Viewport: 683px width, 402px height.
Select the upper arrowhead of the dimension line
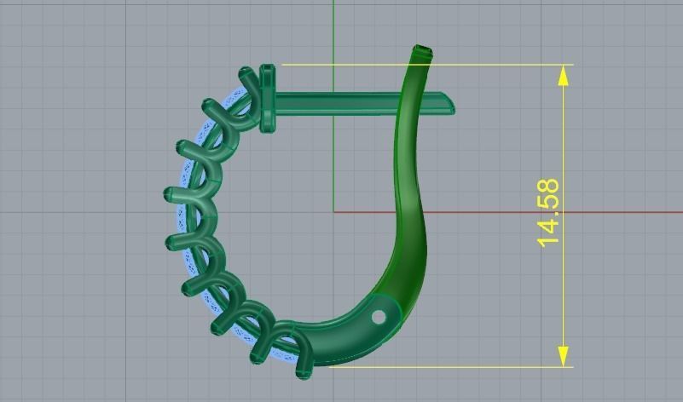coord(564,76)
